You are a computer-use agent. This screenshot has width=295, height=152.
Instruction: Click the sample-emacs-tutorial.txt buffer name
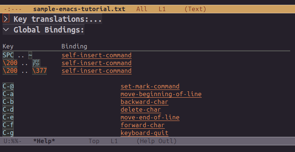click(x=79, y=9)
